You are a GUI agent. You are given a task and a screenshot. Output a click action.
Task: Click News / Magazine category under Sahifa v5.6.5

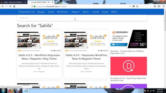(39, 72)
